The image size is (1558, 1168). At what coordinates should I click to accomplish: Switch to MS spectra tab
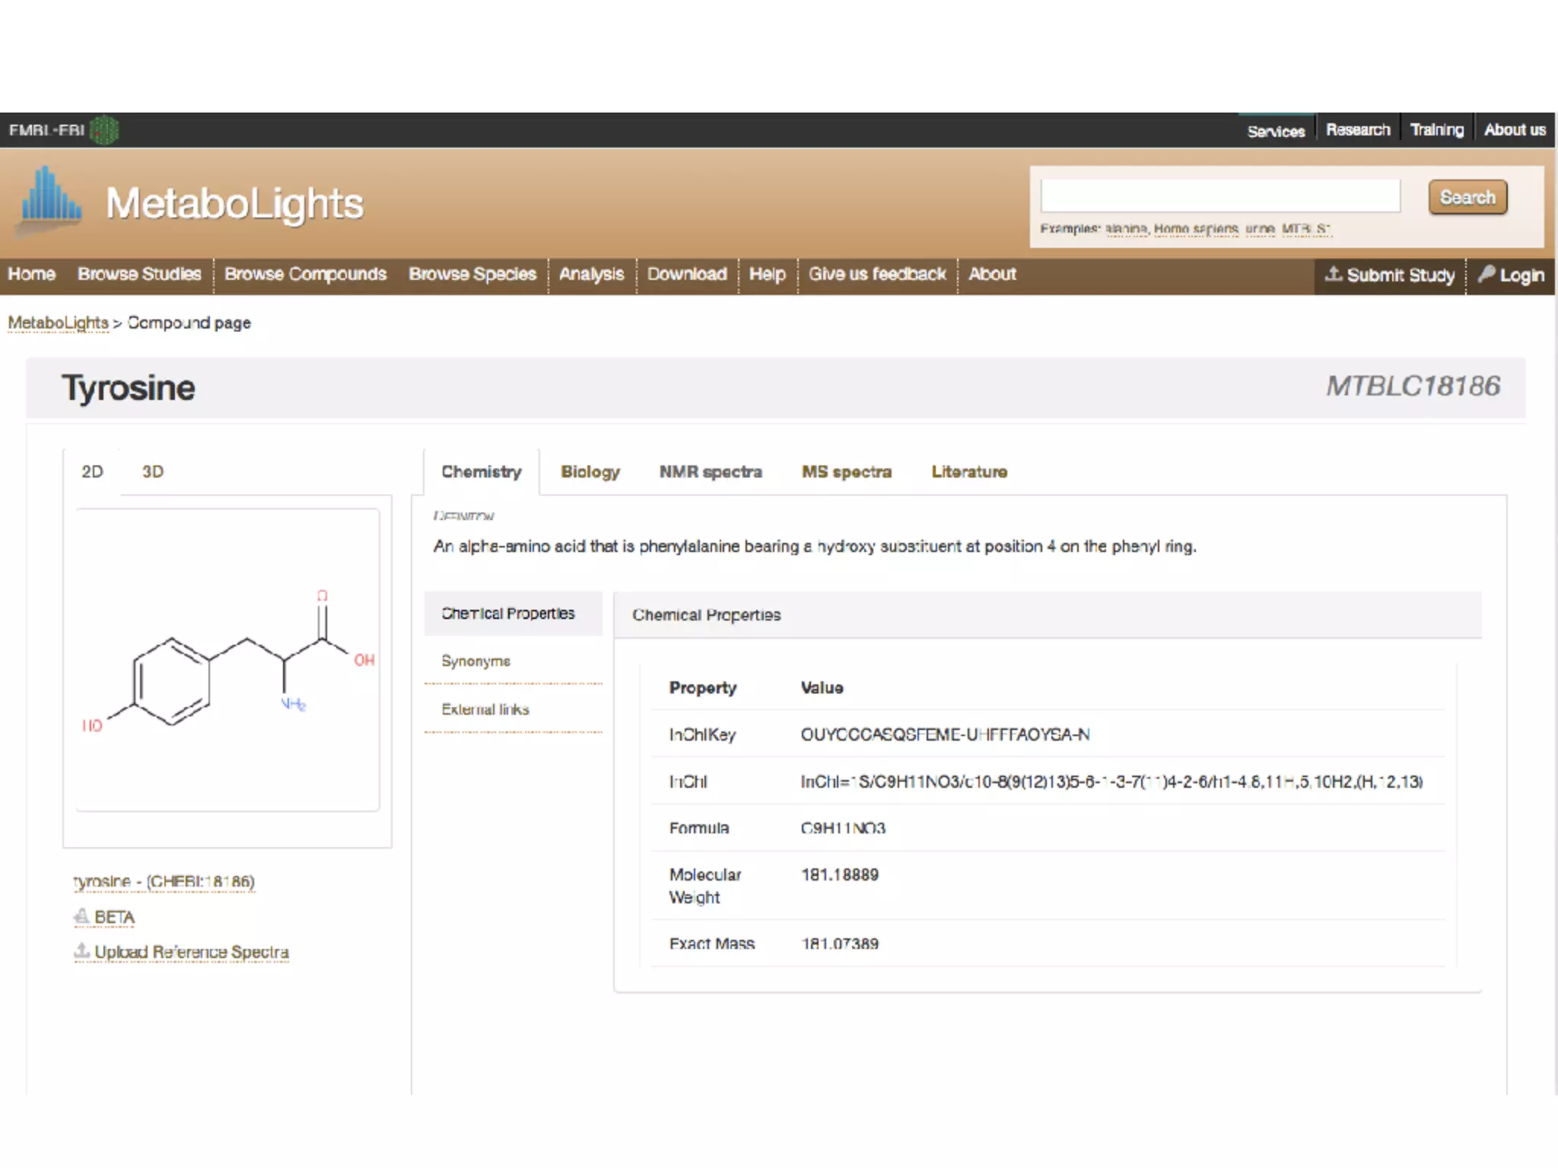click(x=846, y=471)
